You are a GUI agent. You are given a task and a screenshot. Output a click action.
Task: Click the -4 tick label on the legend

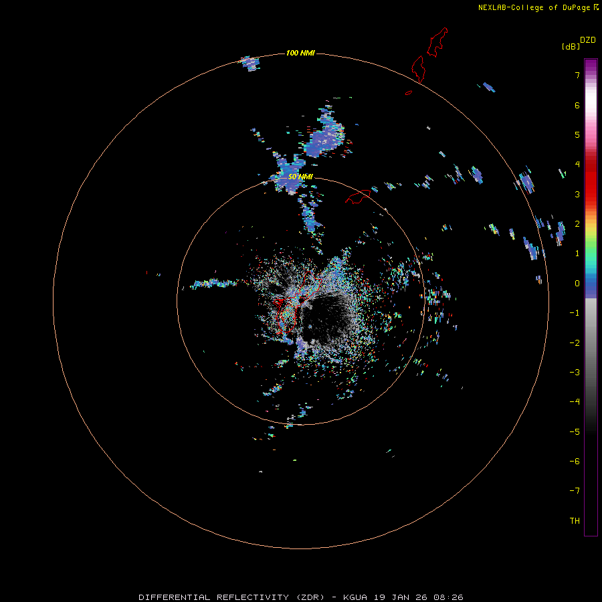click(575, 402)
